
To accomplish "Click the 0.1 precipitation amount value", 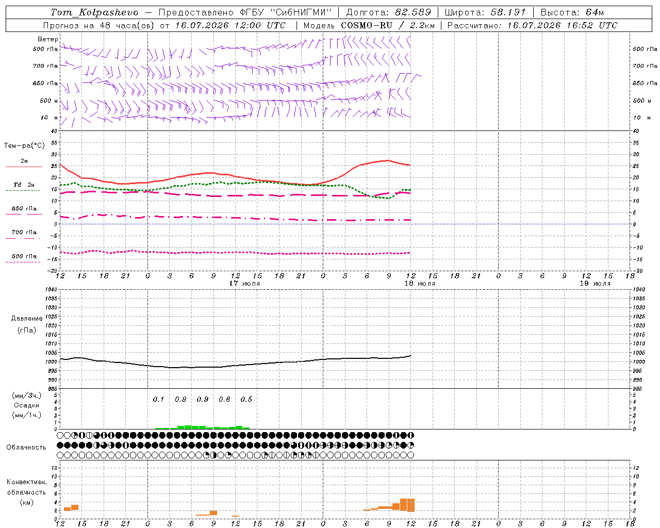I will pos(158,399).
